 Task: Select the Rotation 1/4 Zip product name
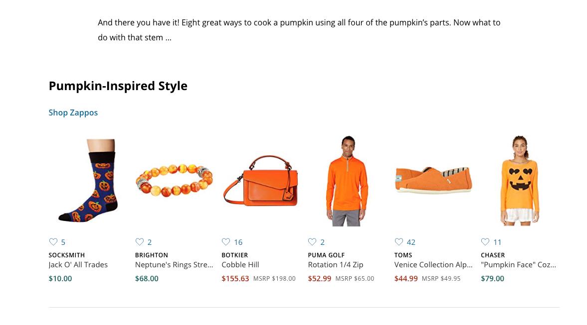pyautogui.click(x=336, y=265)
